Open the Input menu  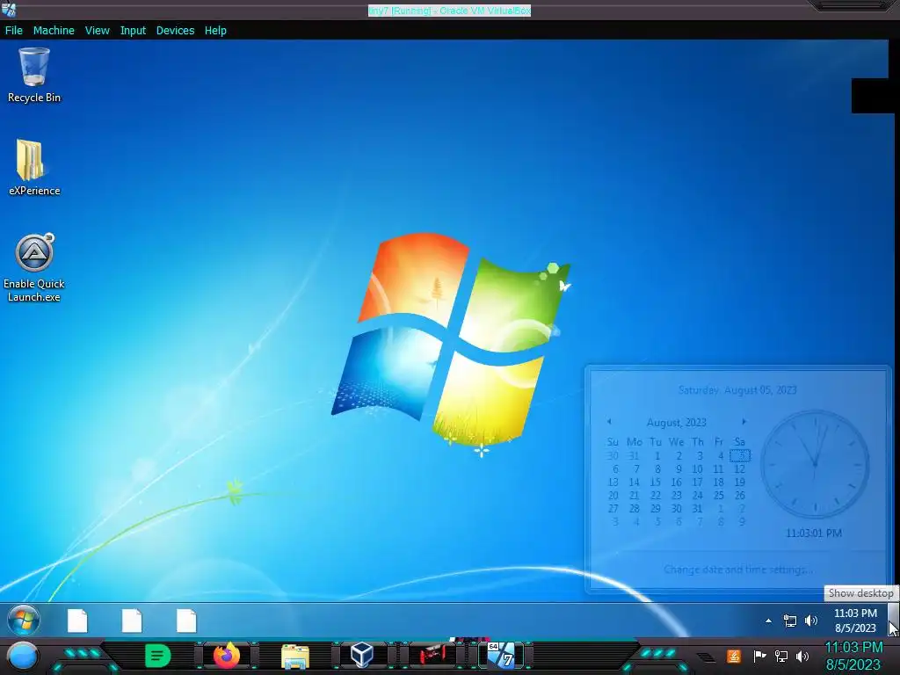tap(133, 31)
